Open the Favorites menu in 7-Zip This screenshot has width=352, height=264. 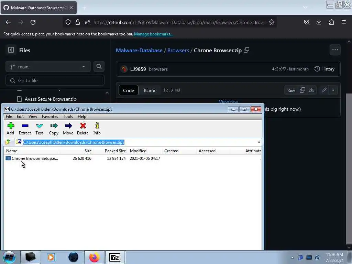(x=50, y=117)
